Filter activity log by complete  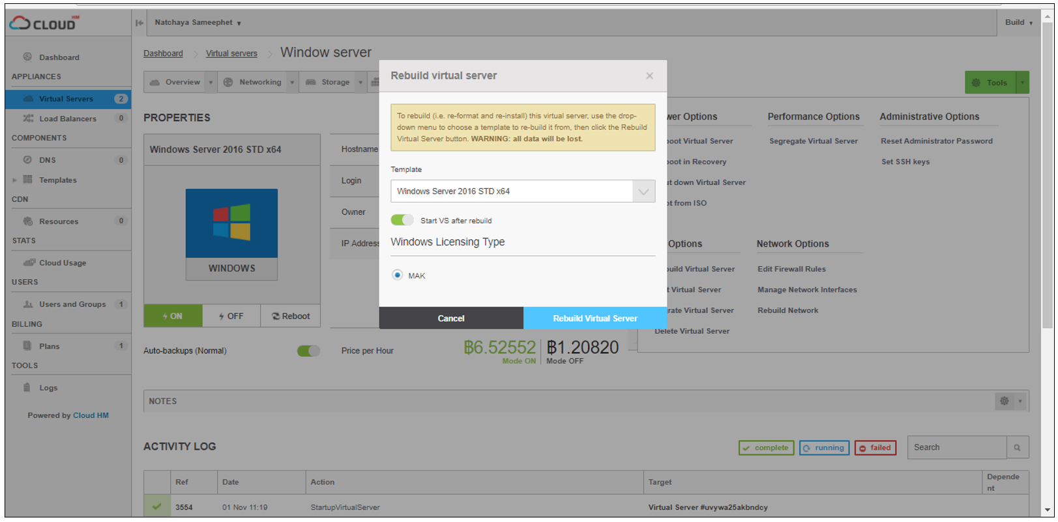tap(766, 448)
